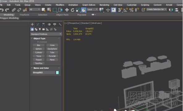Click the Use Pivot Point Center icon

pos(101,10)
